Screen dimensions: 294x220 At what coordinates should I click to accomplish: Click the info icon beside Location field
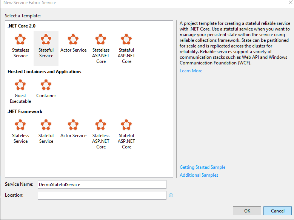[171, 195]
